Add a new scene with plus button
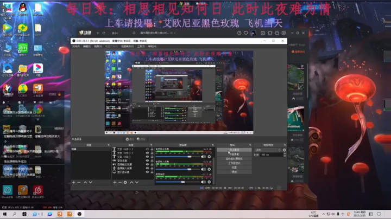 (x=73, y=183)
